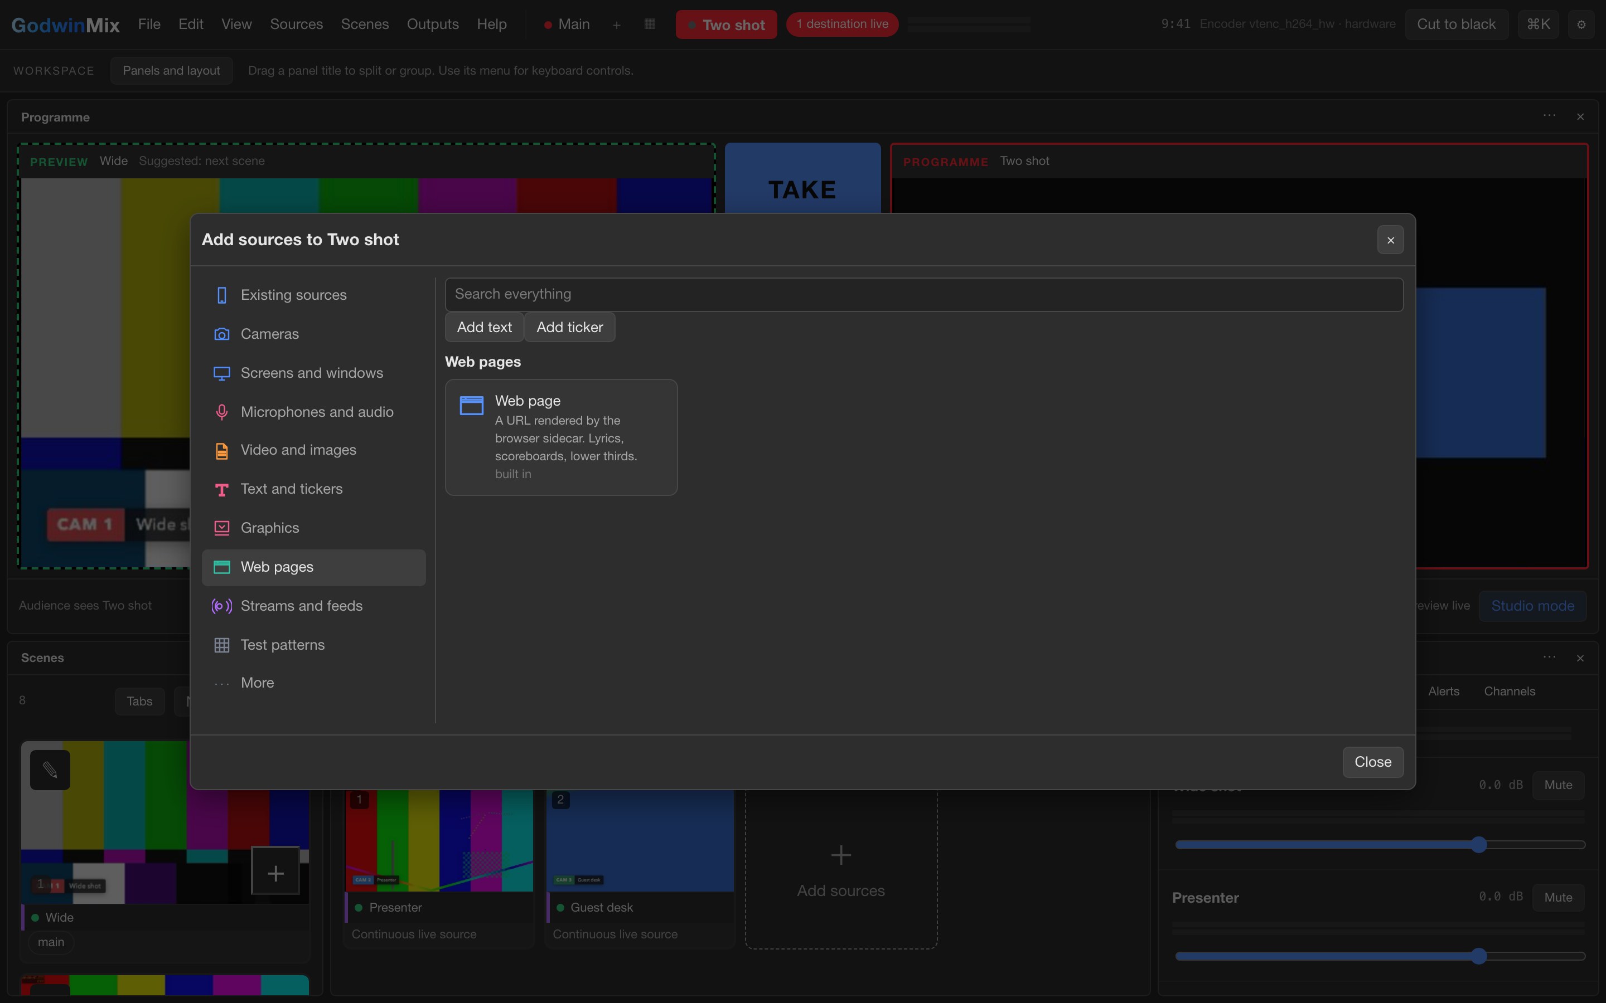The width and height of the screenshot is (1606, 1003).
Task: Open the Channels tab
Action: click(1509, 691)
